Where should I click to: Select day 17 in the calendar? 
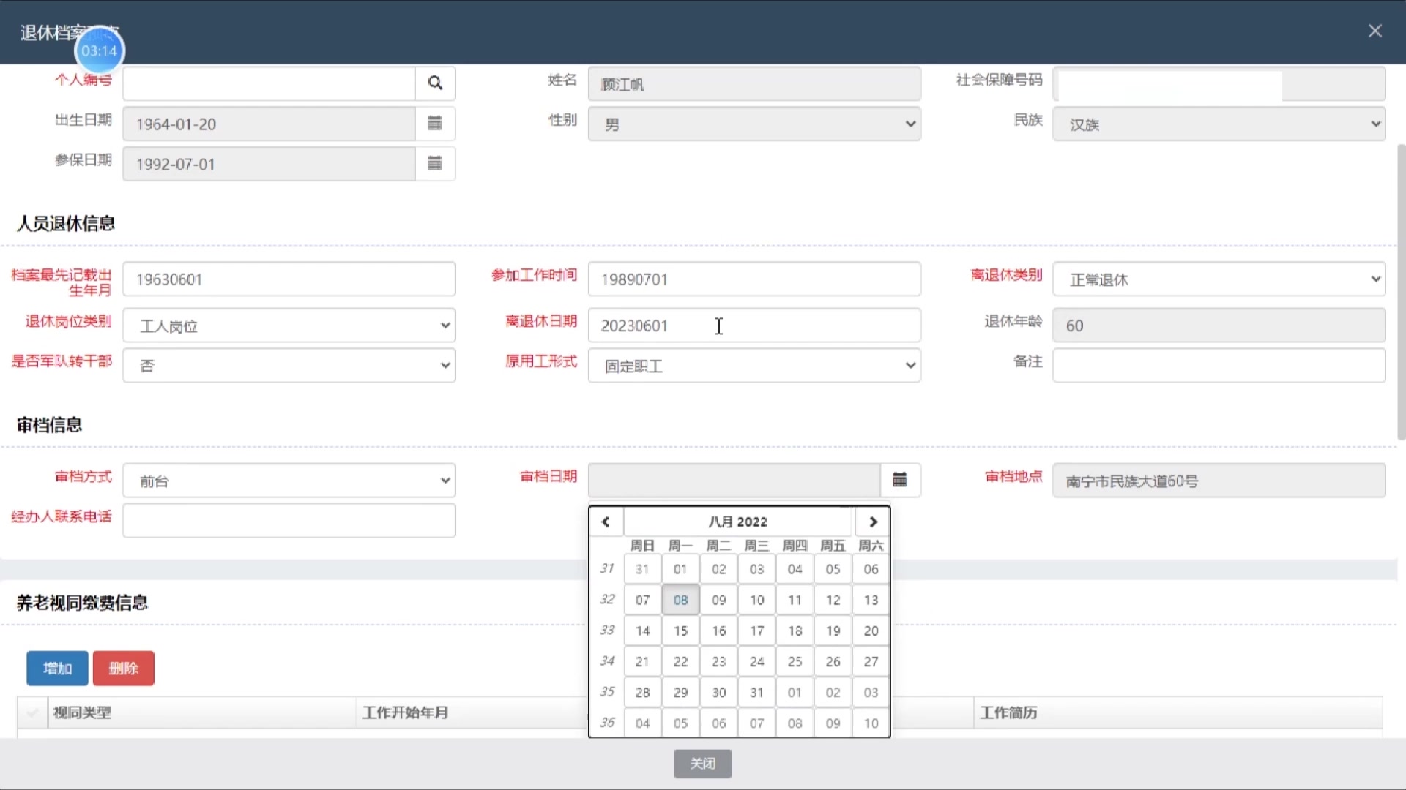[x=756, y=631]
